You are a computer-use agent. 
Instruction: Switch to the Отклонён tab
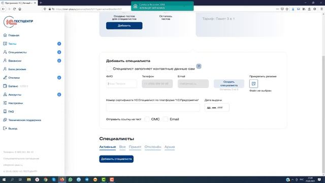[153, 147]
